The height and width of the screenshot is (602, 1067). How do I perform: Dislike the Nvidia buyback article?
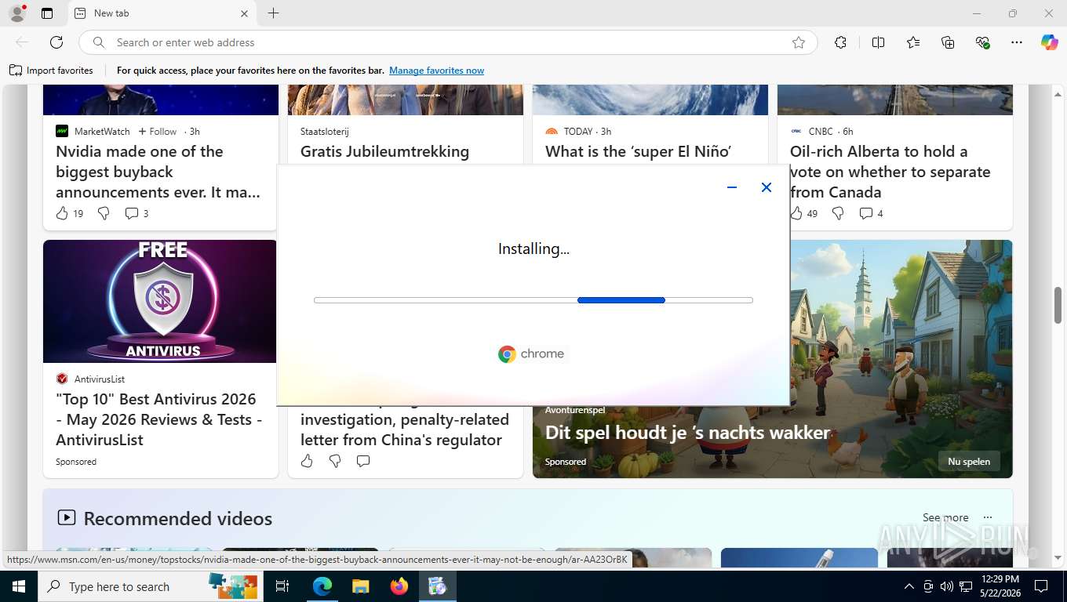pos(104,213)
